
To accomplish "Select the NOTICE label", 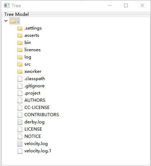I will click(x=33, y=136).
